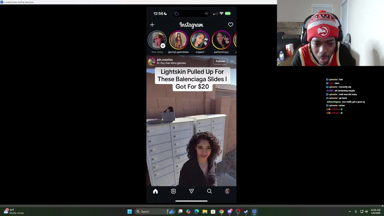Select chat message 'whew'
384x216 pixels.
pyautogui.click(x=342, y=106)
